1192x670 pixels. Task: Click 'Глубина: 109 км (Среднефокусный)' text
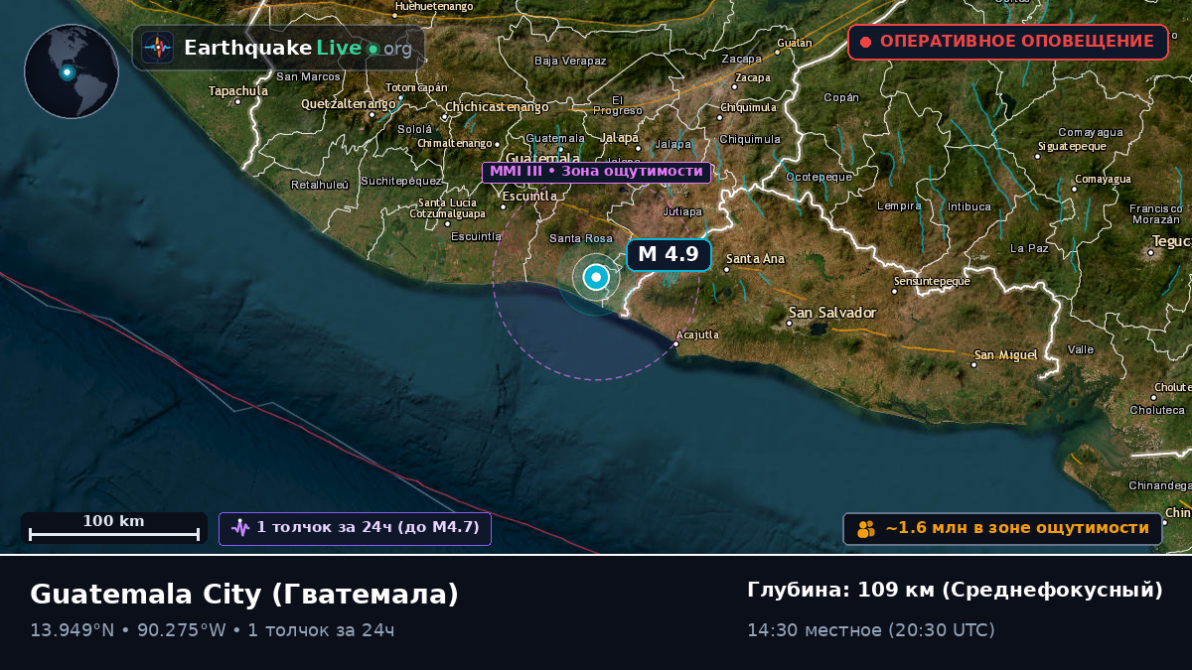(x=955, y=591)
